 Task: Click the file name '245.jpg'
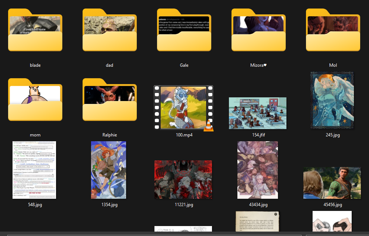click(x=333, y=135)
